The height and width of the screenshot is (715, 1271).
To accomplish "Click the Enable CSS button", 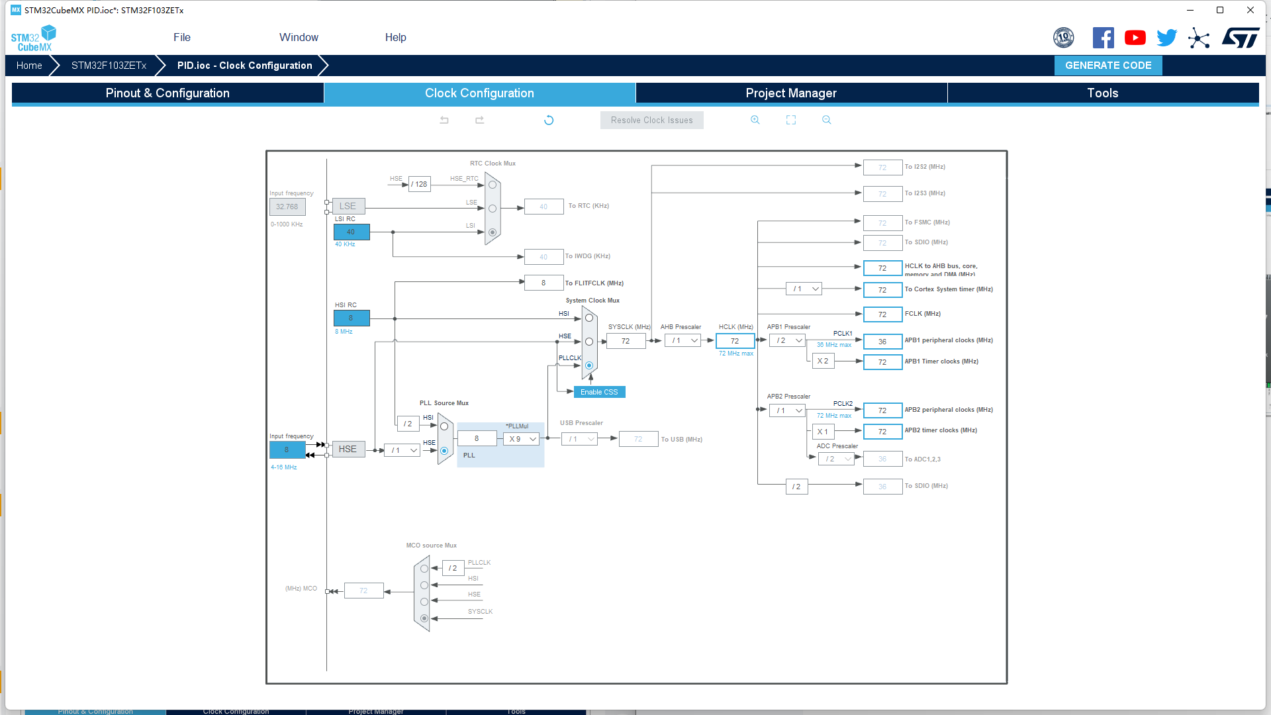I will (x=599, y=391).
